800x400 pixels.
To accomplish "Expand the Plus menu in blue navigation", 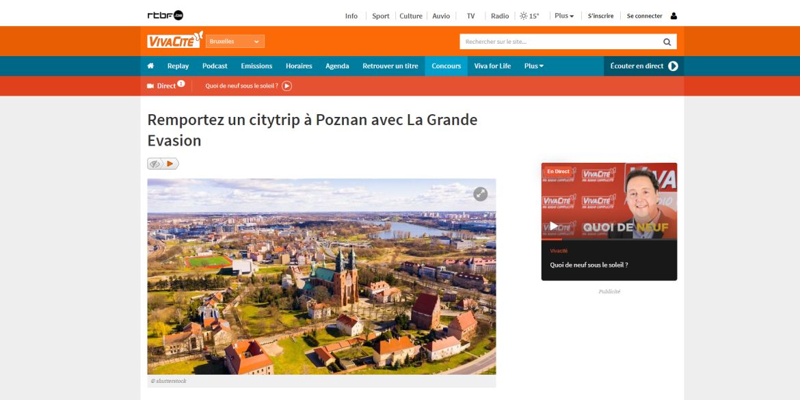I will point(533,66).
